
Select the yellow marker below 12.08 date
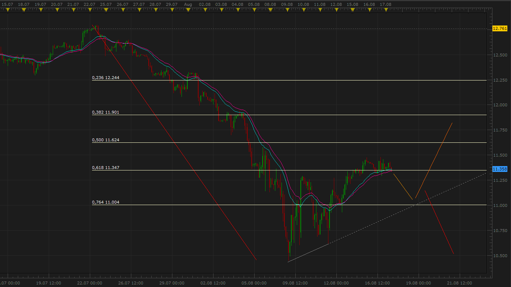click(336, 10)
